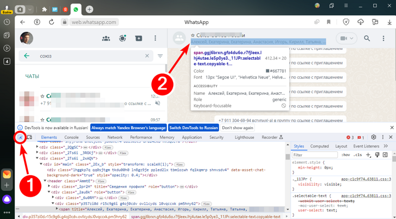The width and height of the screenshot is (396, 219).
Task: Open the Performance tab
Action: pos(141,138)
